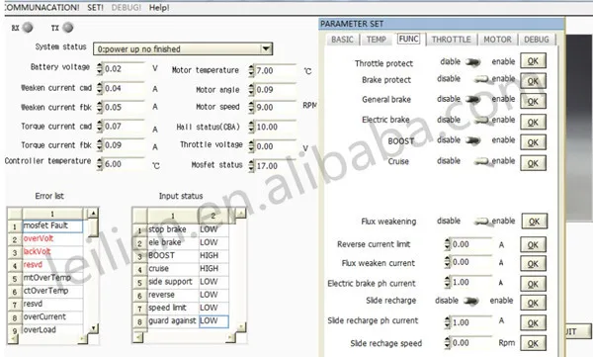Toggle the Brake protect switch
This screenshot has height=357, width=593.
point(482,79)
